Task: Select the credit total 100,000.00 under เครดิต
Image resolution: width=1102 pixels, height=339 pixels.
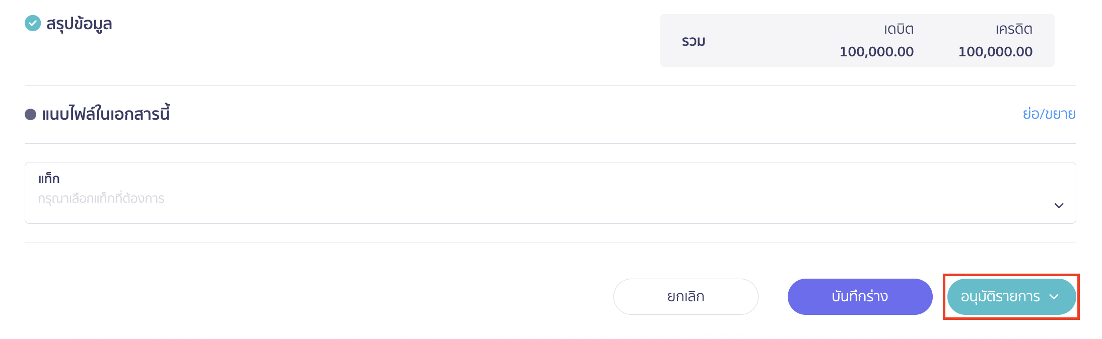Action: pyautogui.click(x=995, y=52)
